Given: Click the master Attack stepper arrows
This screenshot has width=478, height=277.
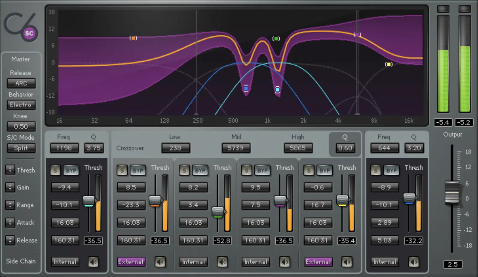Looking at the screenshot, I should 10,222.
